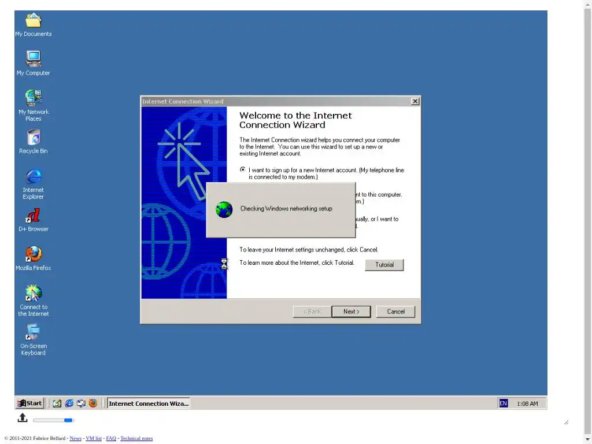Open the FAQ link in footer
This screenshot has width=592, height=444.
(x=111, y=438)
